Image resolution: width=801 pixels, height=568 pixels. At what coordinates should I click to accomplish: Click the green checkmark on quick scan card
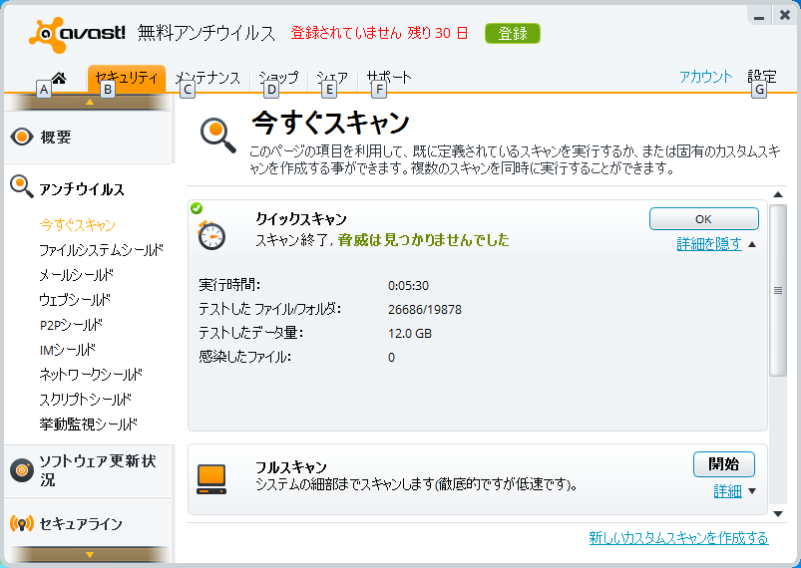click(197, 208)
